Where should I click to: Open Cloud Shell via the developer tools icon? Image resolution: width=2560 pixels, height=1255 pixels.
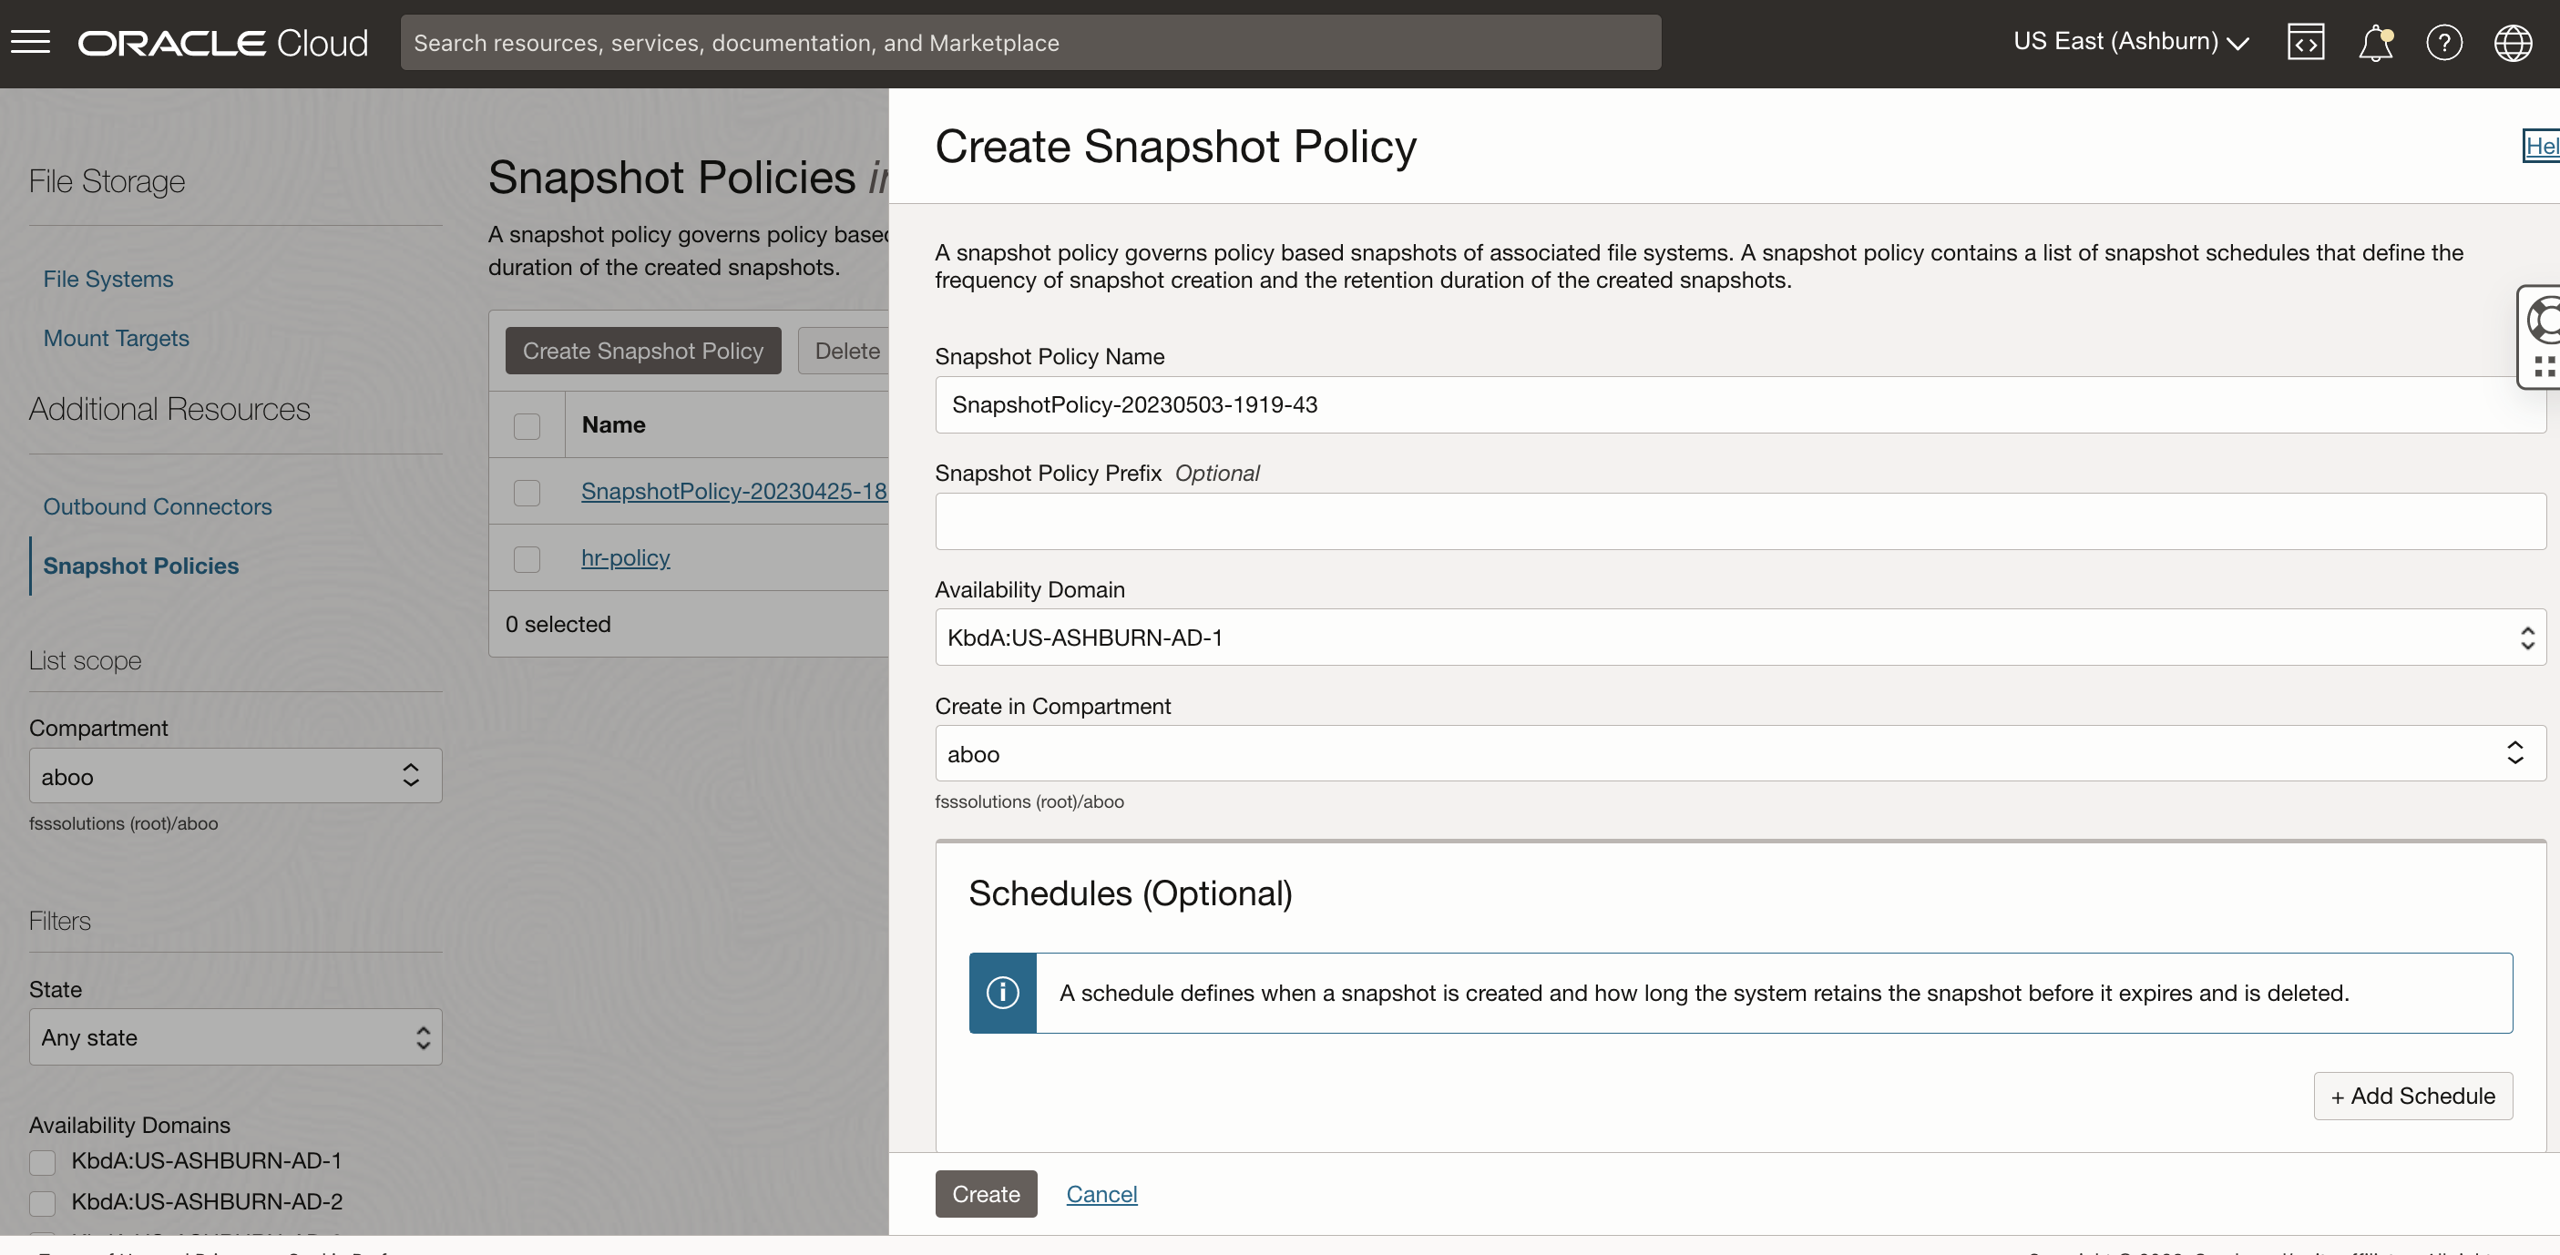coord(2307,42)
